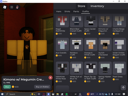This screenshot has height=96, width=128.
Task: Click the weather 88°F widget
Action: pyautogui.click(x=90, y=94)
